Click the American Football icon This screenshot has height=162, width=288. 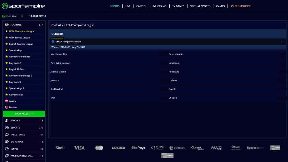click(7, 156)
